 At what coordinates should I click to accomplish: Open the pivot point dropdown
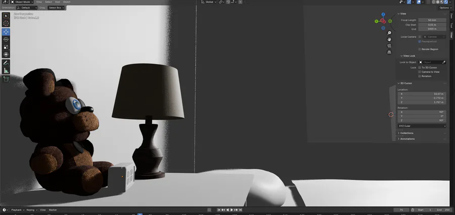coord(221,2)
